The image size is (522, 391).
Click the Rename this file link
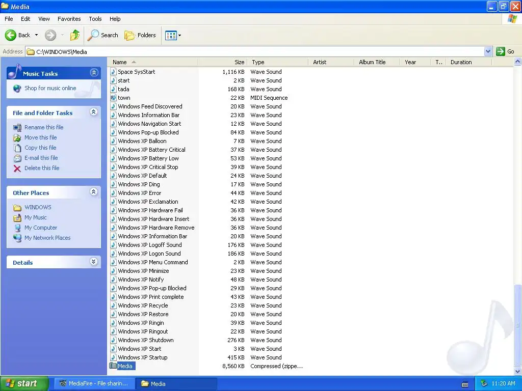(x=44, y=127)
